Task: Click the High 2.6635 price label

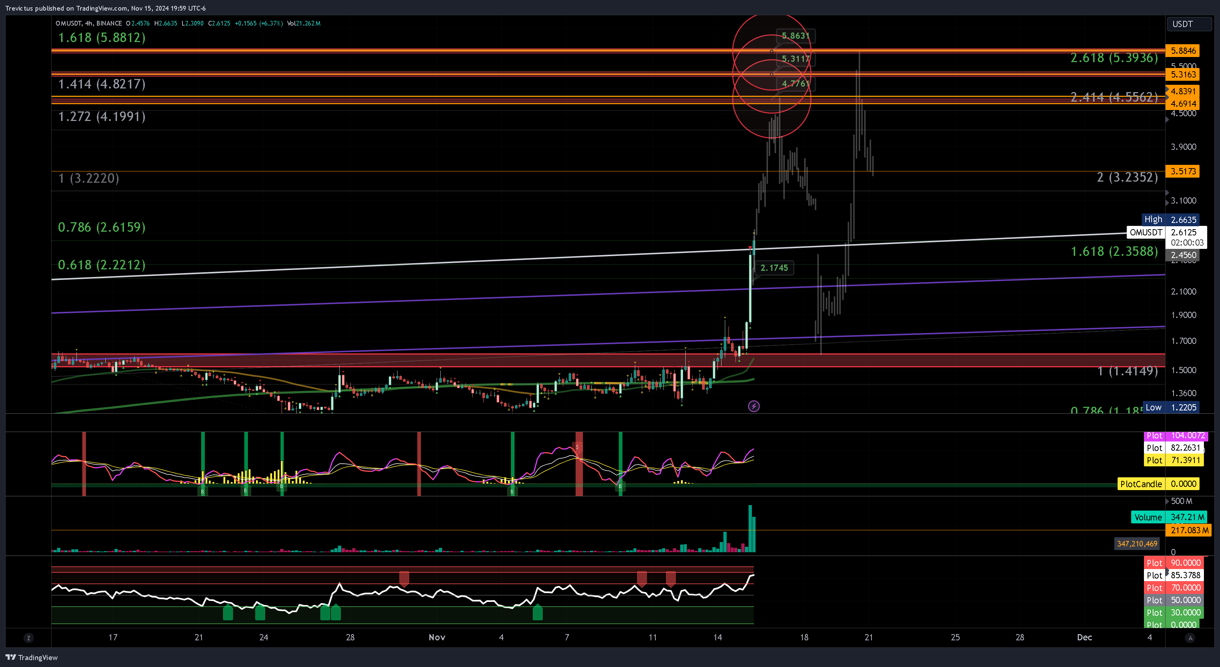Action: (x=1170, y=219)
